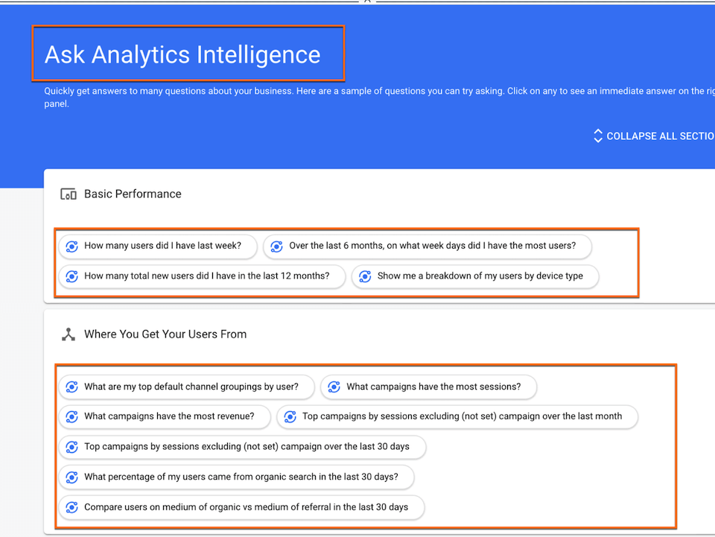
Task: Click the Intelligence icon beside campaigns most sessions question
Action: pyautogui.click(x=334, y=387)
